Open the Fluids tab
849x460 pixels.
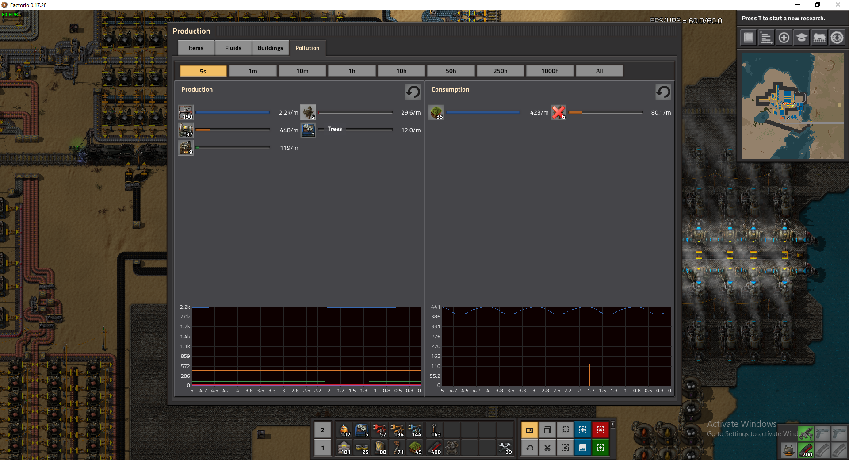pyautogui.click(x=233, y=48)
